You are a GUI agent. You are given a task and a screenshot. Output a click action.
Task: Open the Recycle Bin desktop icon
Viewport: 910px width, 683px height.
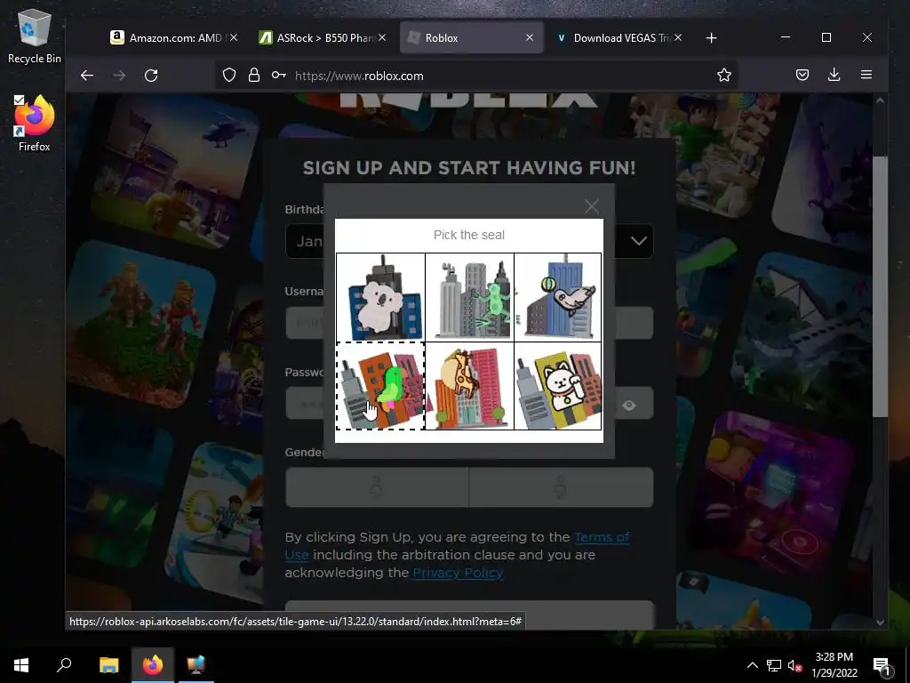35,36
